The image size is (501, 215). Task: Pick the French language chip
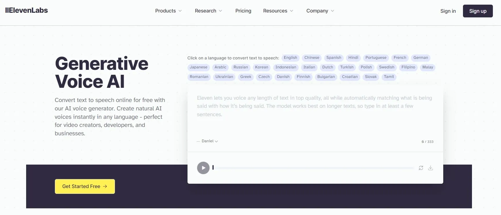coord(400,58)
